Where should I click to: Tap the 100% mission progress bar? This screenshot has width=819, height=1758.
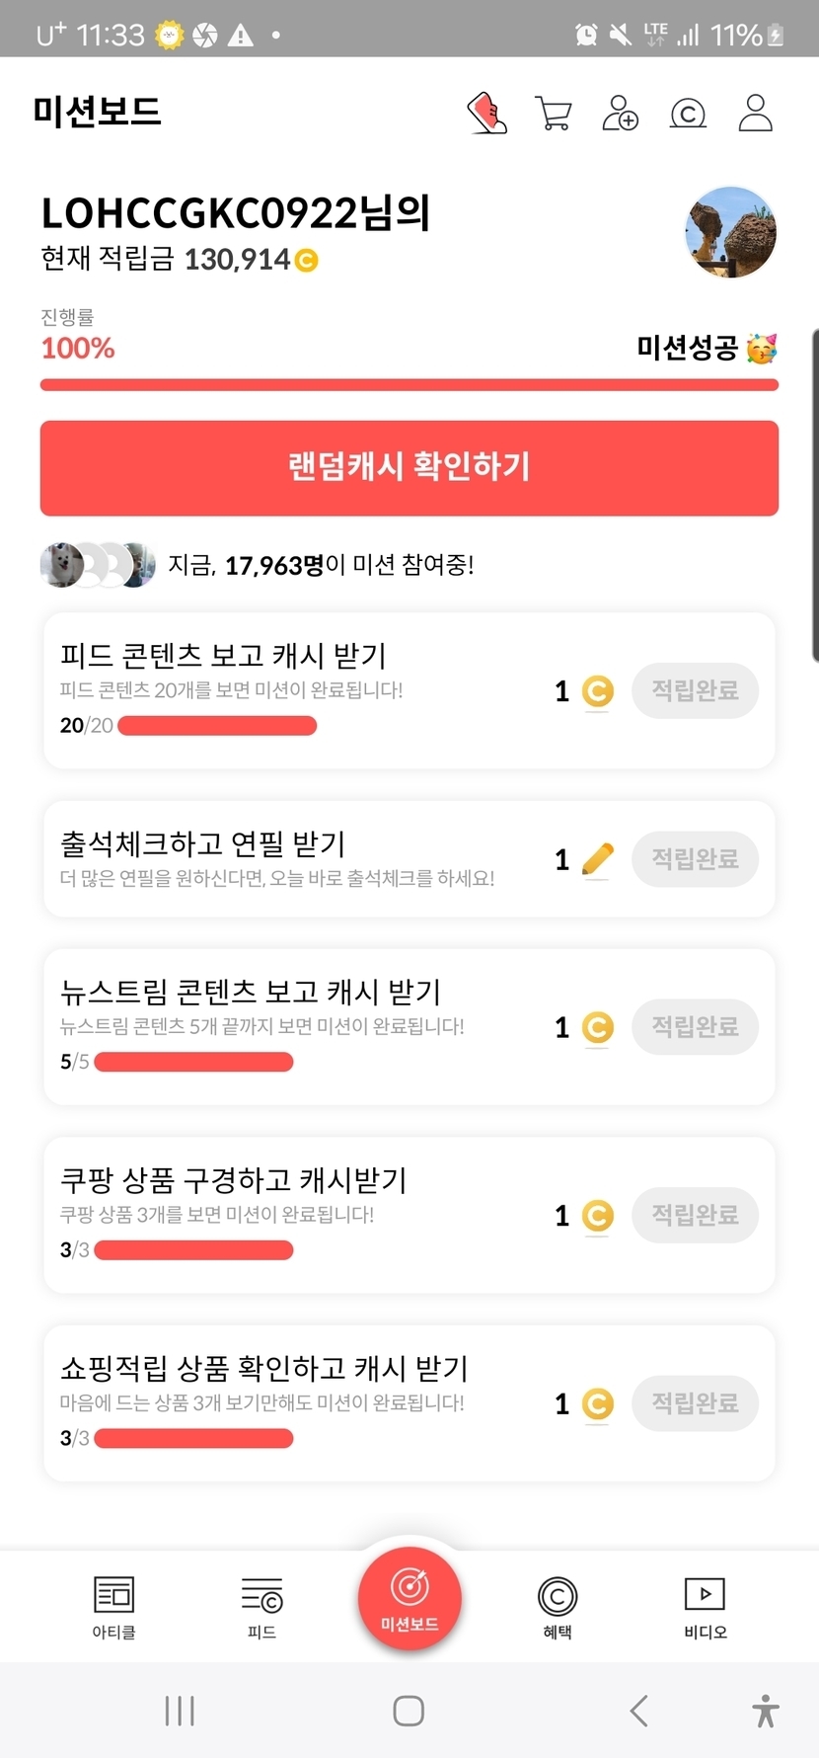409,385
